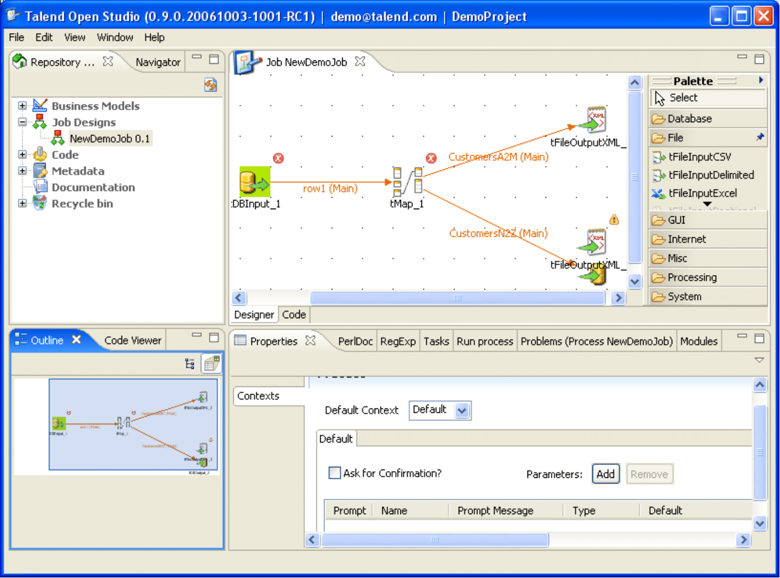Open the Default Context dropdown
This screenshot has width=780, height=578.
point(463,410)
